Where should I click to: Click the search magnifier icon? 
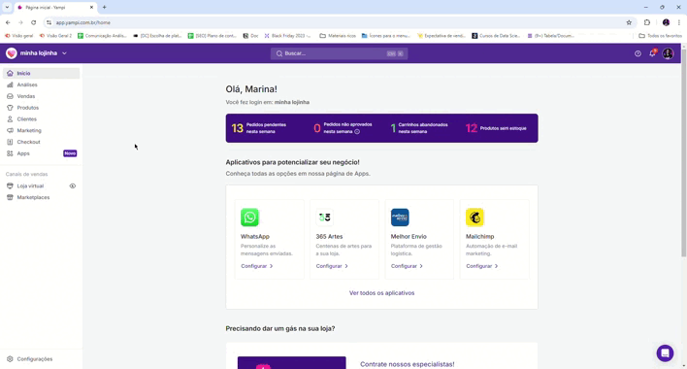pos(279,53)
